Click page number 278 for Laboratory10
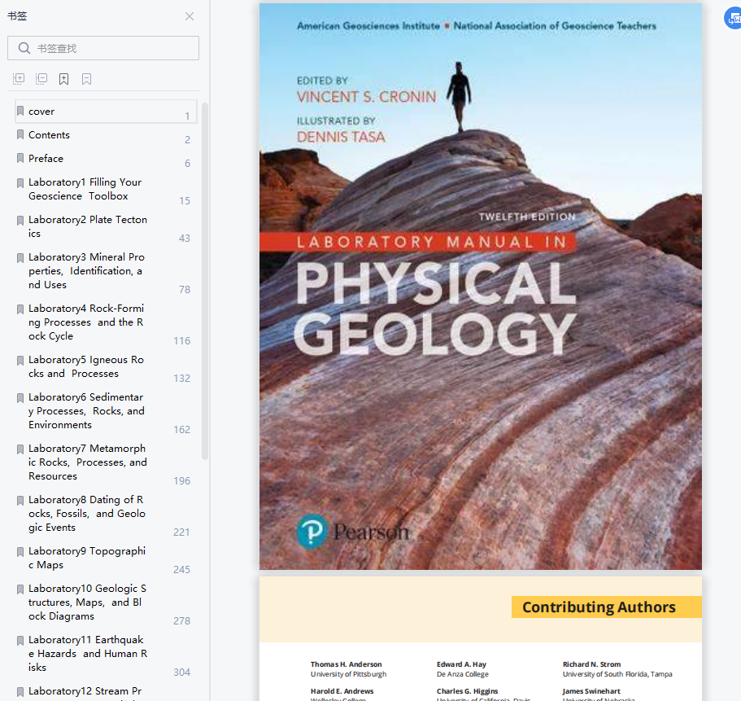Viewport: 741px width, 701px height. tap(182, 621)
